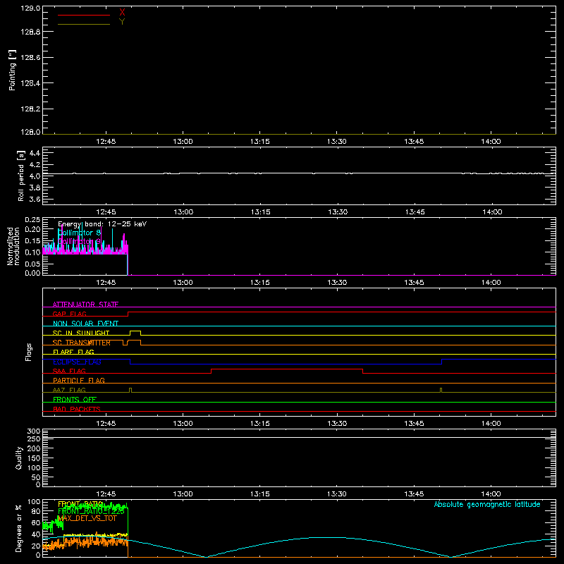Click the yellow FRONT_RATIO legend label
This screenshot has width=564, height=564.
(80, 504)
